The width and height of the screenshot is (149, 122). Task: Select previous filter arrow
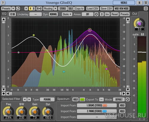(25, 99)
